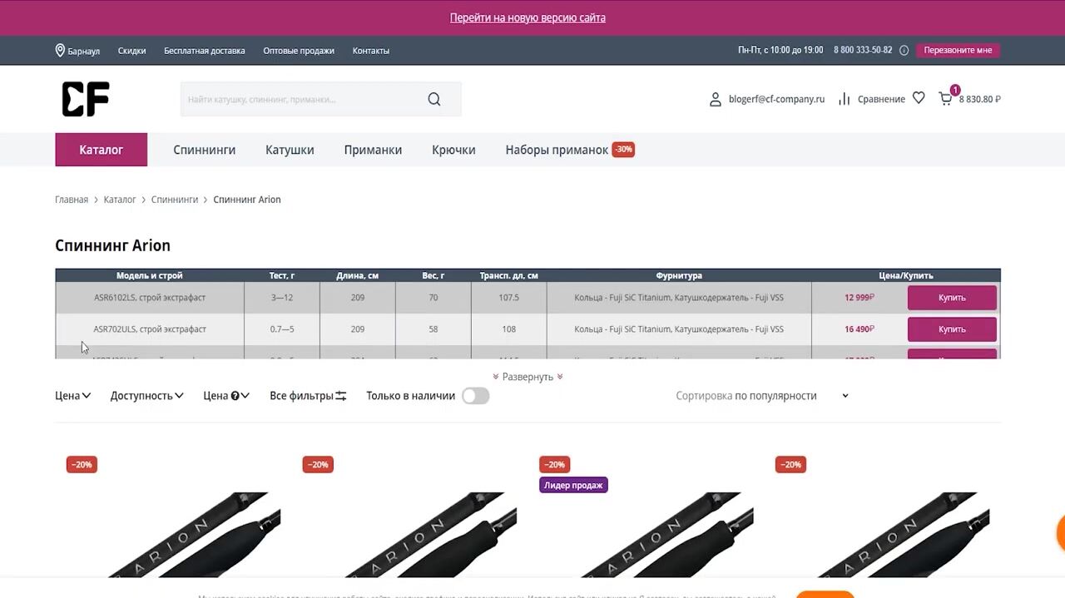
Task: Open the Сортировка по популярности dropdown
Action: pos(762,396)
